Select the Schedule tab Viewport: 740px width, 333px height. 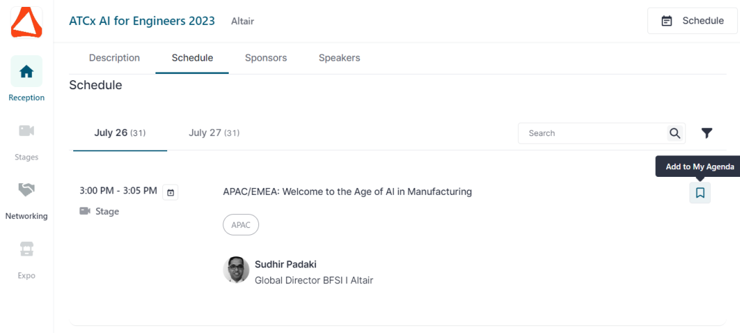(192, 58)
